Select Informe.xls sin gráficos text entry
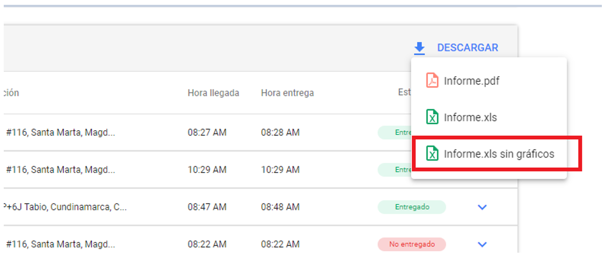Image resolution: width=604 pixels, height=262 pixels. click(x=499, y=154)
